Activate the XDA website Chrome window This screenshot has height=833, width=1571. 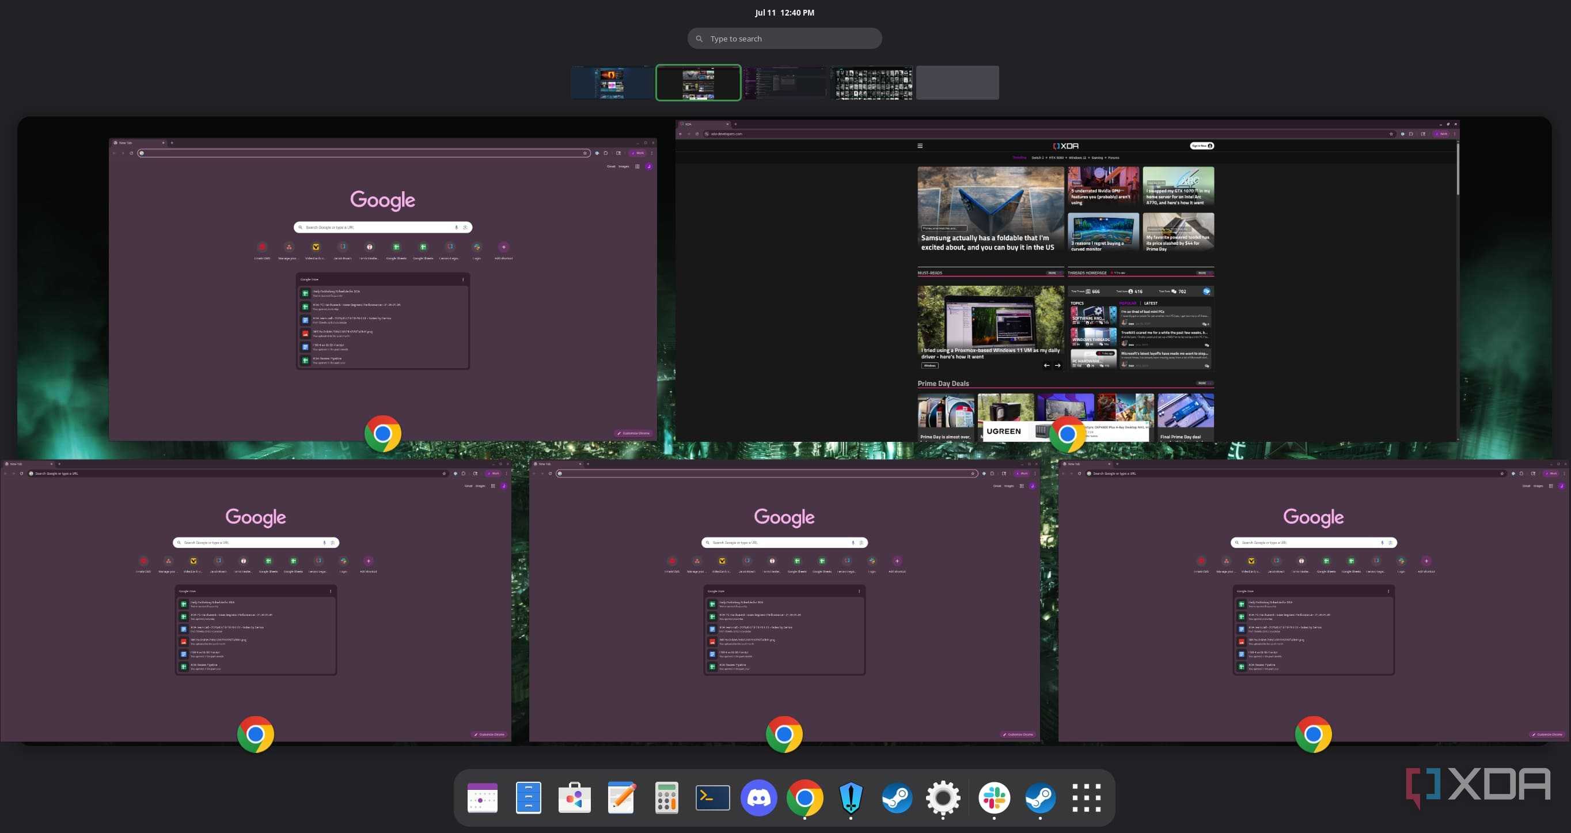click(x=1067, y=281)
